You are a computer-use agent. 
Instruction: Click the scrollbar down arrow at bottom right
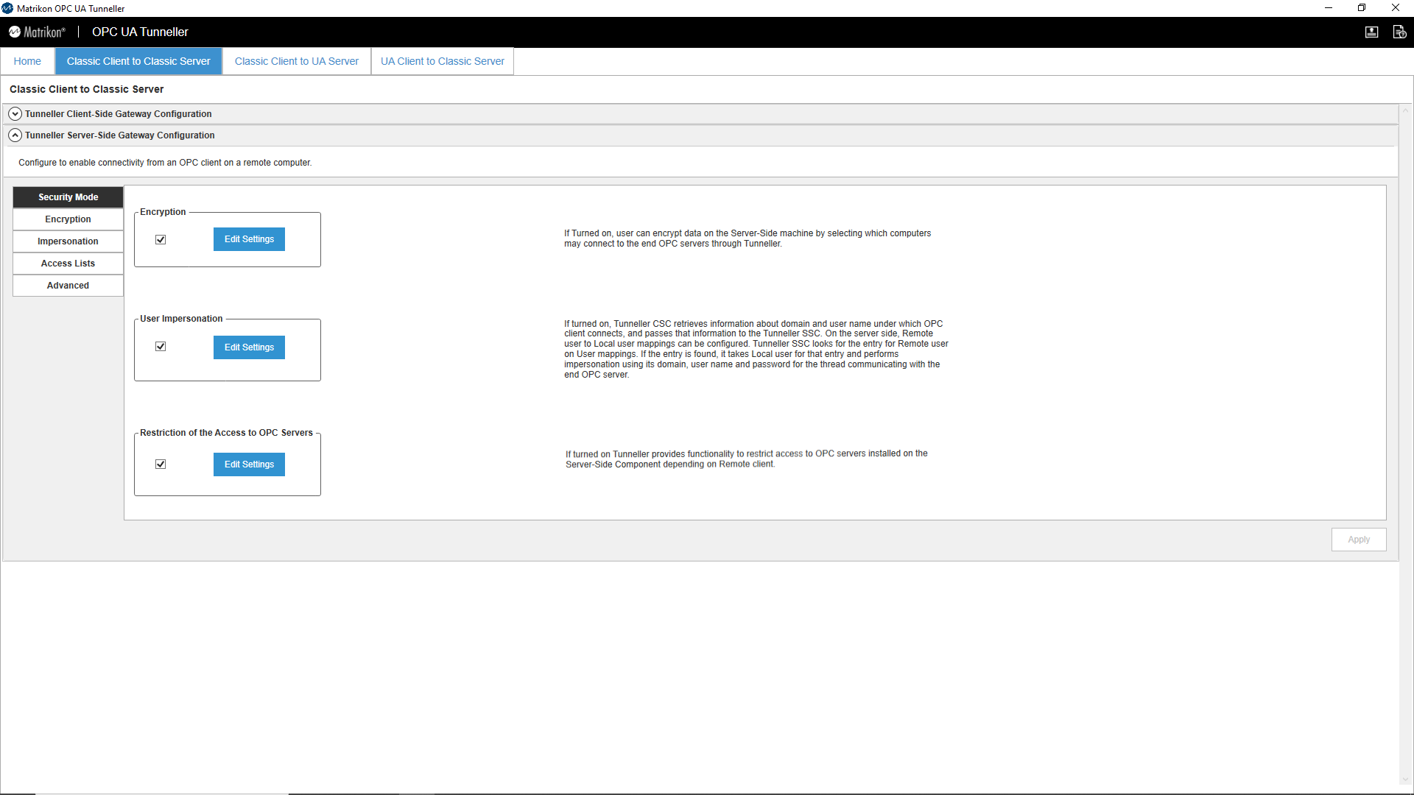[x=1406, y=780]
